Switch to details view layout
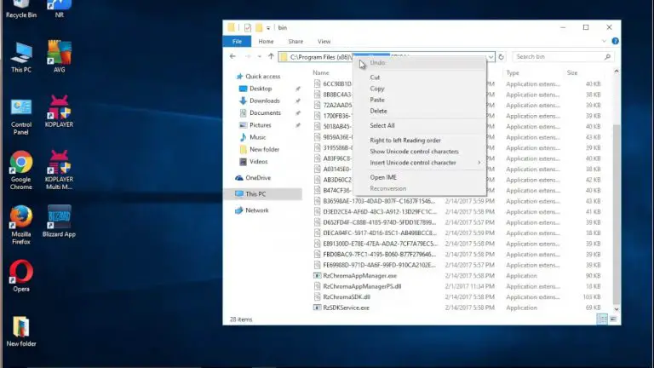This screenshot has width=654, height=368. tap(602, 319)
